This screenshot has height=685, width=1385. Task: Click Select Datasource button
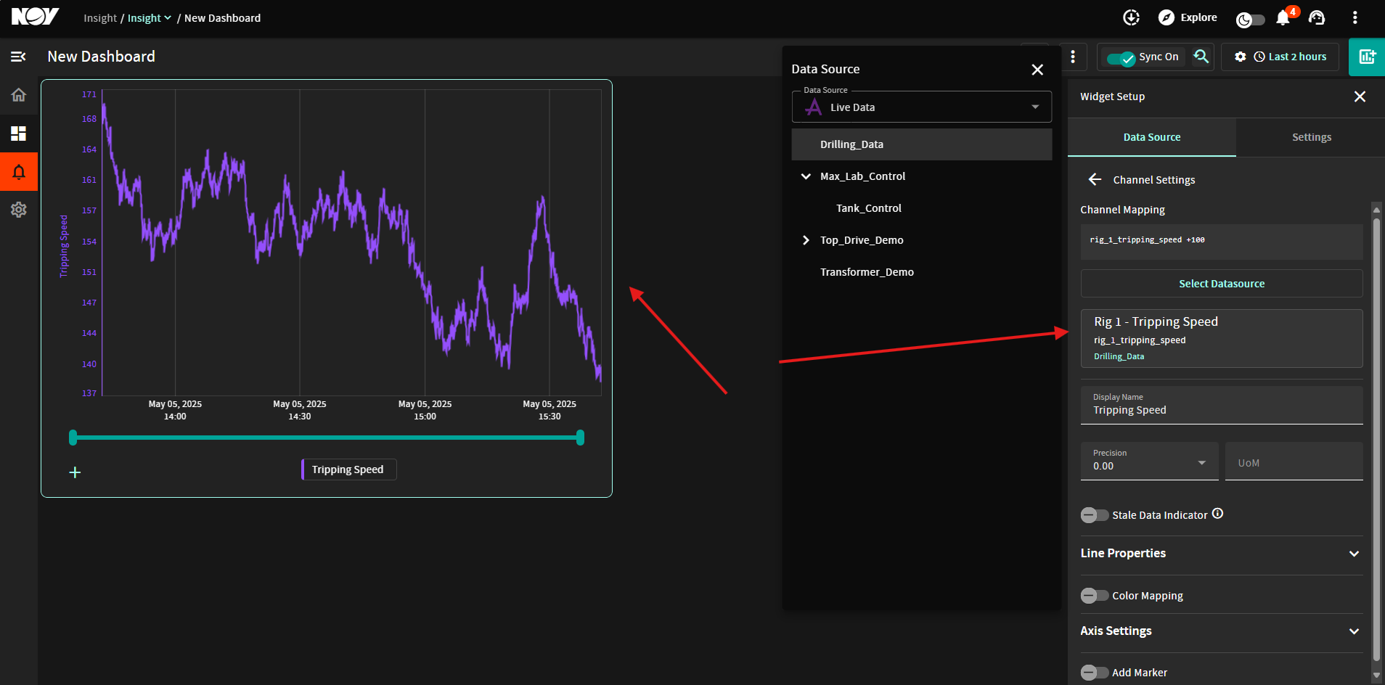tap(1222, 284)
